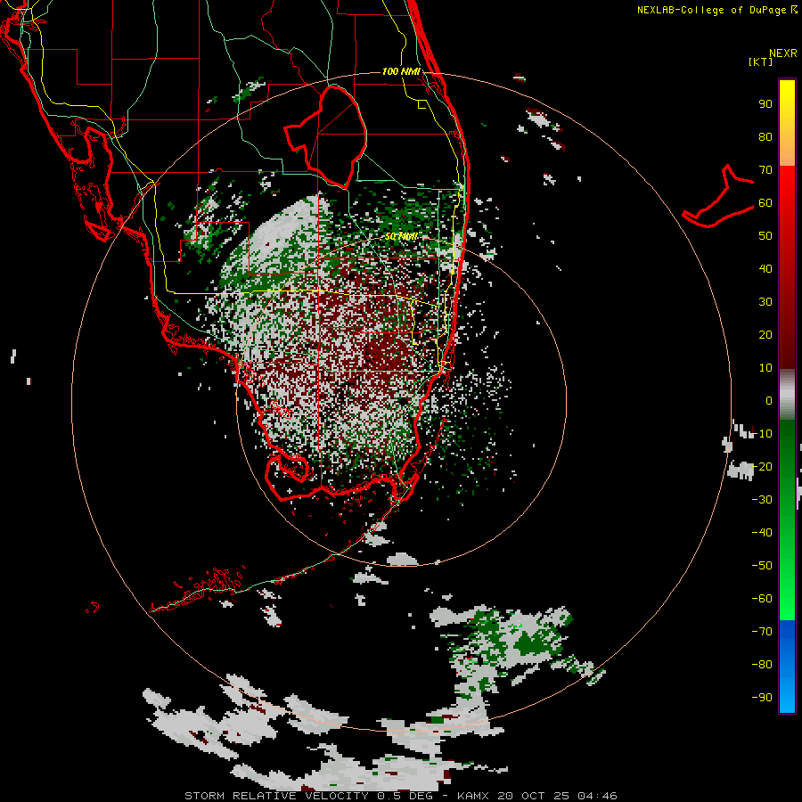
Task: Click the -10 scale label
Action: [x=762, y=434]
